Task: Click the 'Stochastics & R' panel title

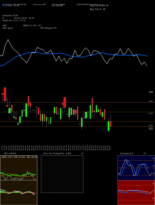Action: point(127,153)
